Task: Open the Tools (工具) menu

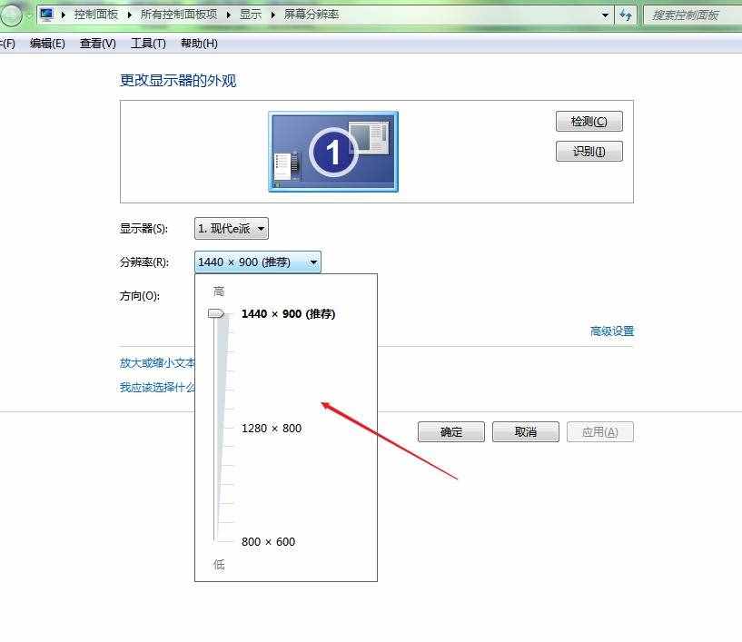Action: [148, 44]
